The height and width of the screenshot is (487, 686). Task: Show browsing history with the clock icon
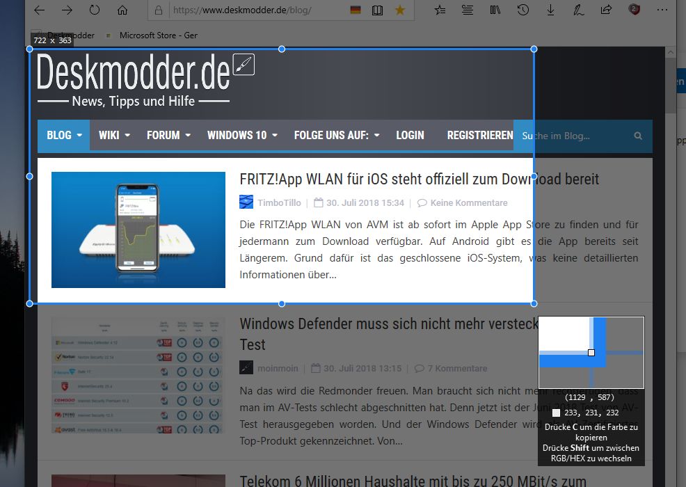[523, 10]
